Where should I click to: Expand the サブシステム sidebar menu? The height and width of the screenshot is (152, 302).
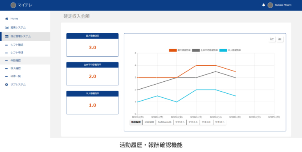(25, 85)
